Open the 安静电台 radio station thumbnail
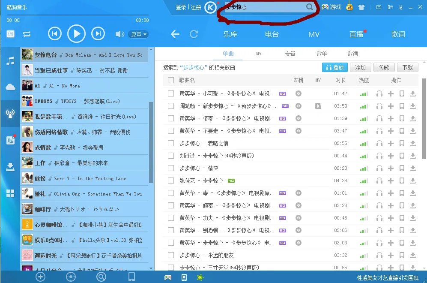427x283 pixels. [x=27, y=54]
